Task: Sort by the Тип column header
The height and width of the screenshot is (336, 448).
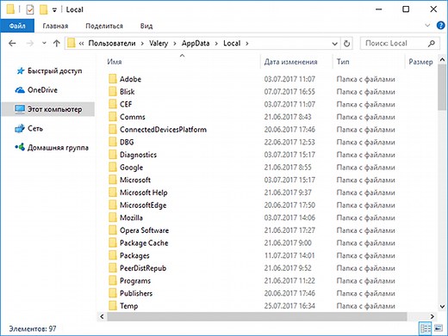Action: [x=343, y=62]
